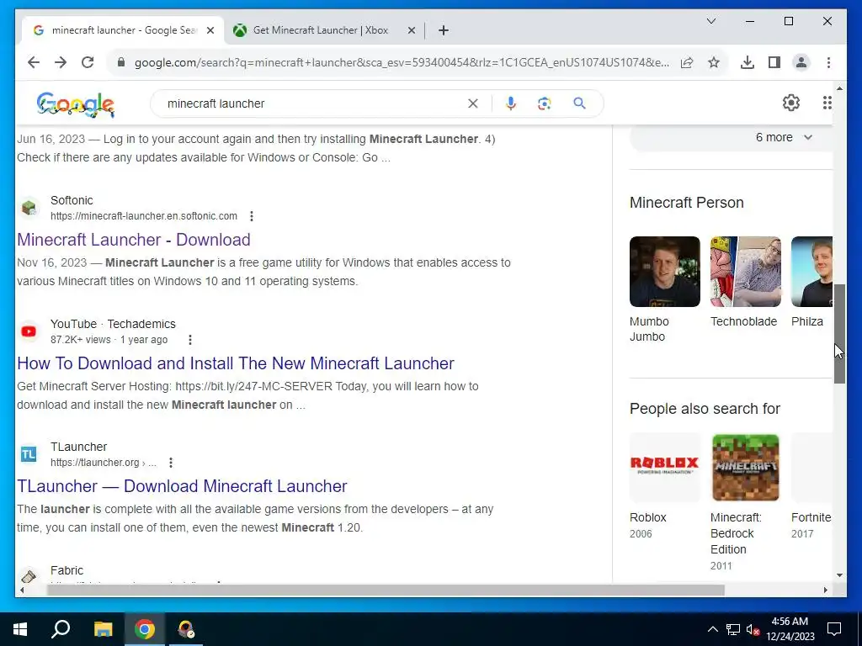The image size is (862, 646).
Task: Open Technoblade person thumbnail
Action: click(x=746, y=272)
